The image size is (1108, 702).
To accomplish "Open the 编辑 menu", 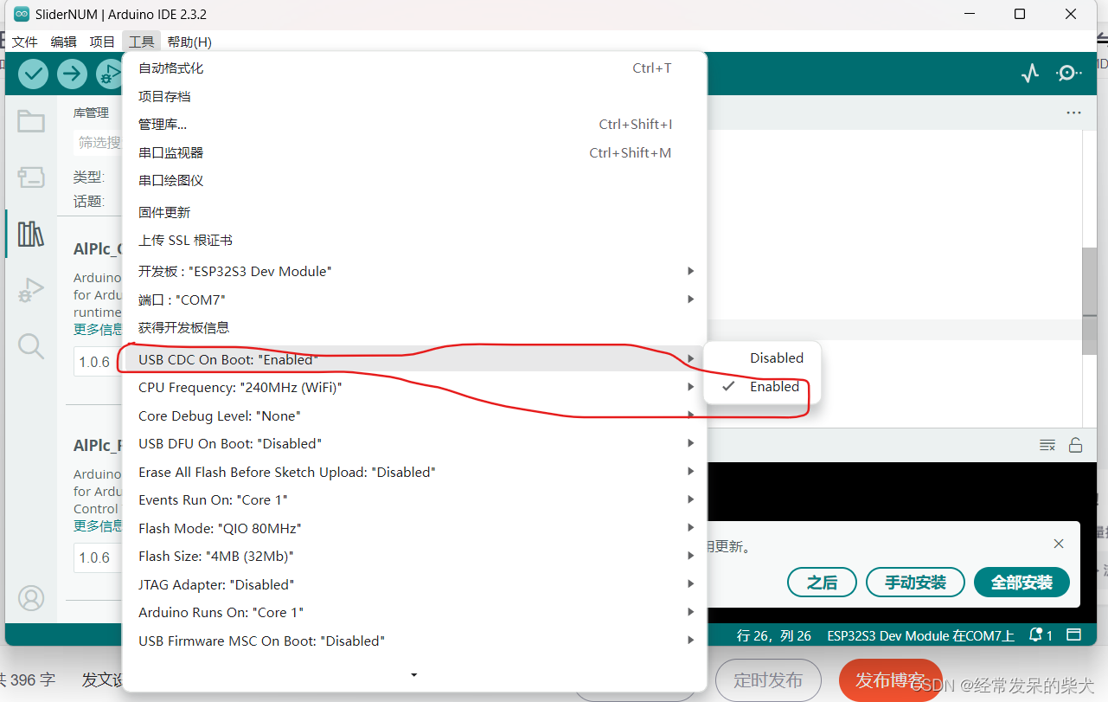I will pyautogui.click(x=63, y=42).
